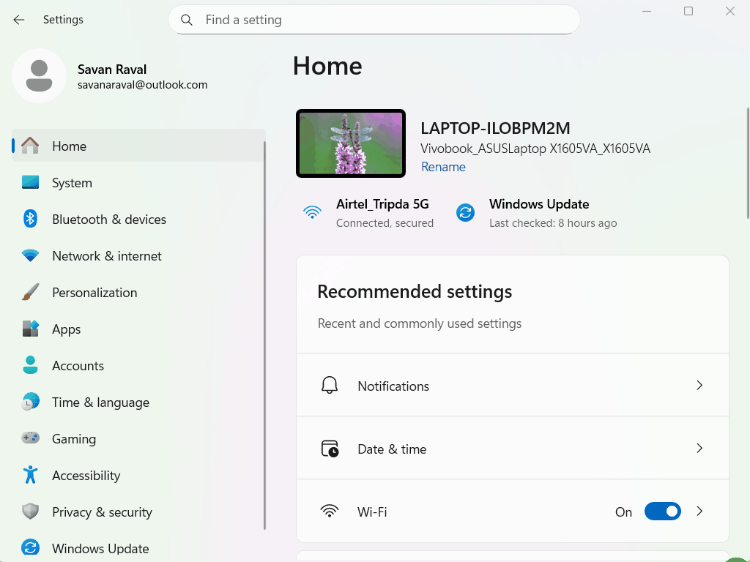Screen dimensions: 750x562
Task: Click the Gaming controller icon
Action: [30, 438]
